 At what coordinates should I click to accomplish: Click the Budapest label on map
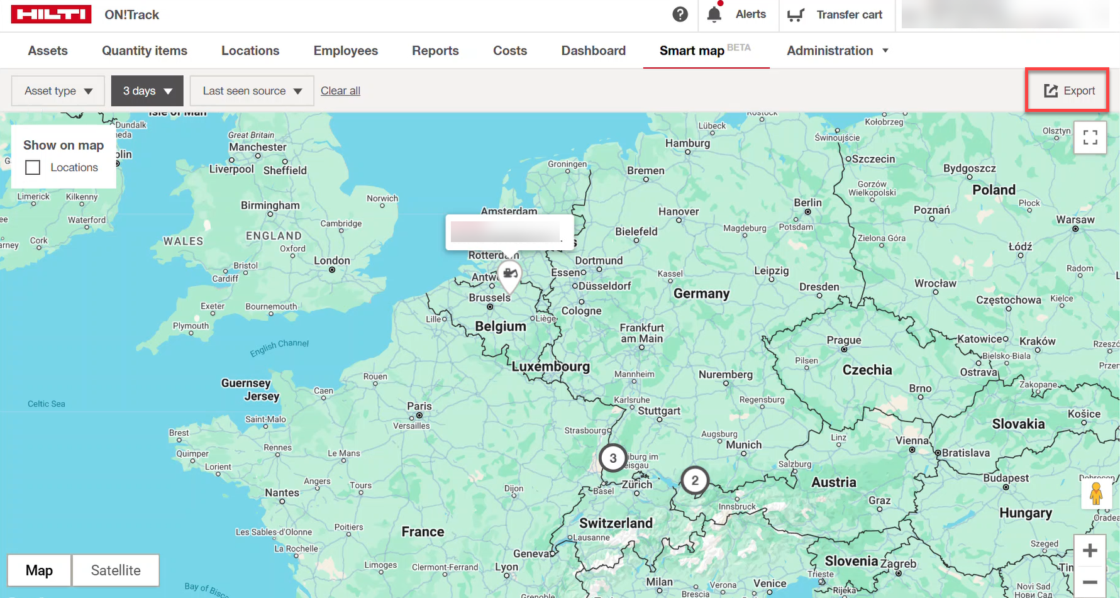tap(1006, 478)
